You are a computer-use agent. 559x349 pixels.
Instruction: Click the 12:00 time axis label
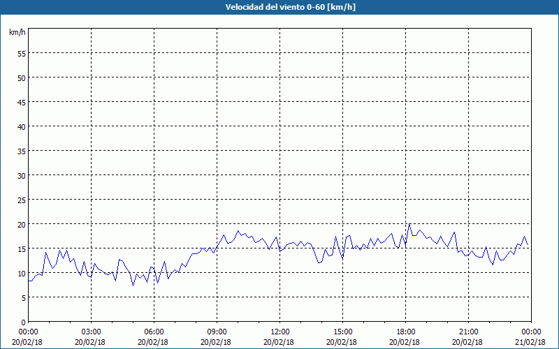pos(280,332)
